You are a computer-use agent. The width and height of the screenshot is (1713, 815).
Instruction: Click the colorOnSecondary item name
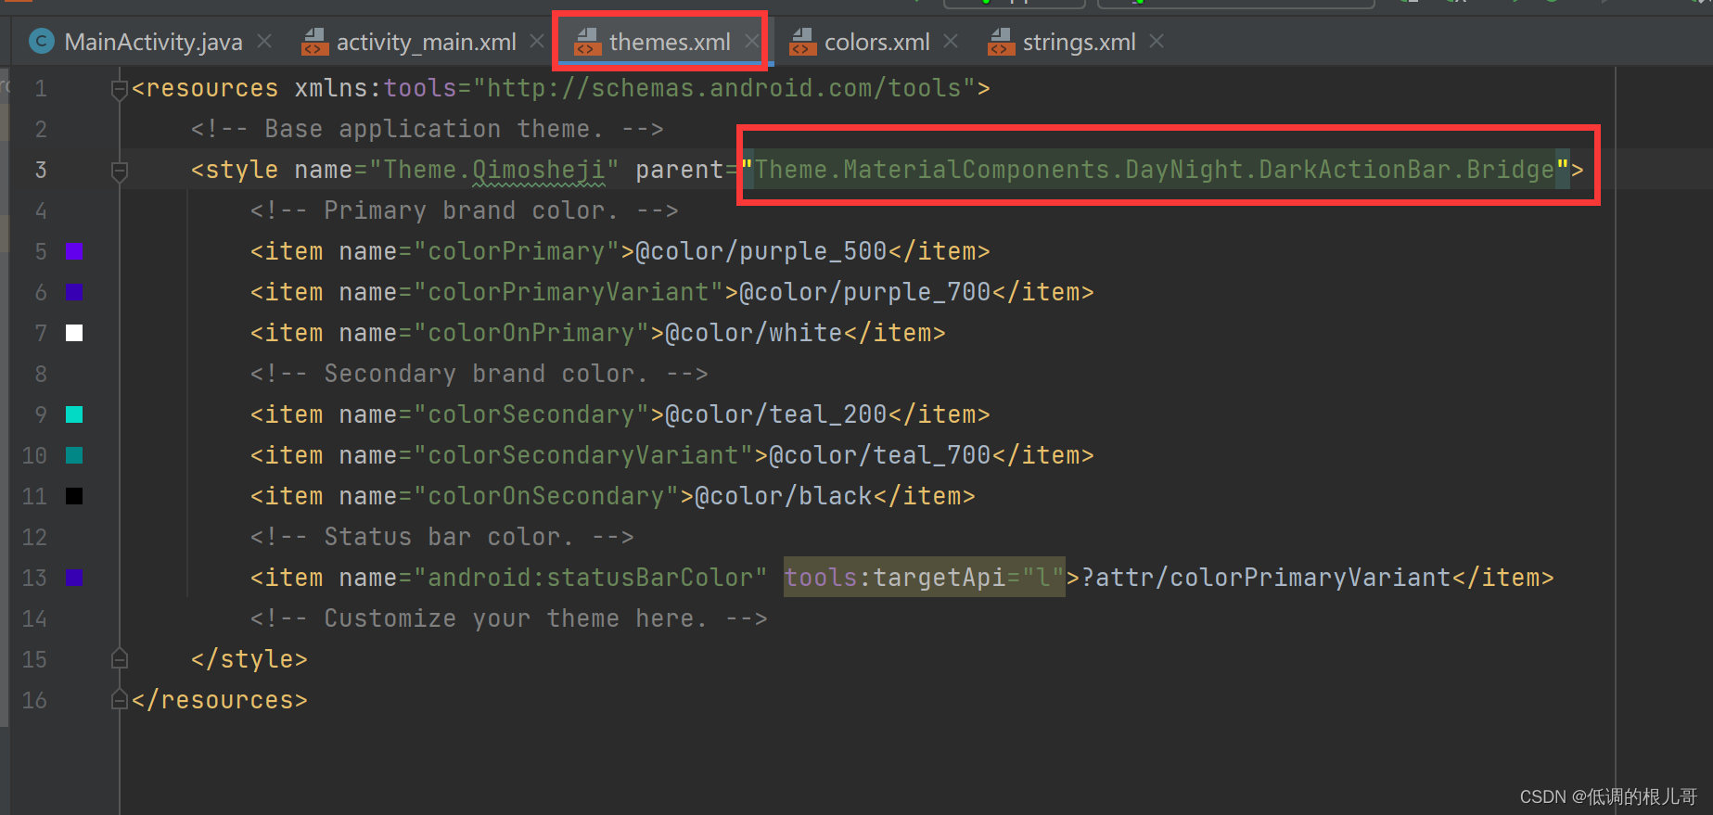pyautogui.click(x=545, y=496)
